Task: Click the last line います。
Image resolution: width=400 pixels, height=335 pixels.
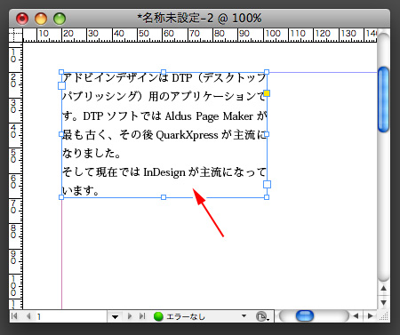Action: pos(80,191)
